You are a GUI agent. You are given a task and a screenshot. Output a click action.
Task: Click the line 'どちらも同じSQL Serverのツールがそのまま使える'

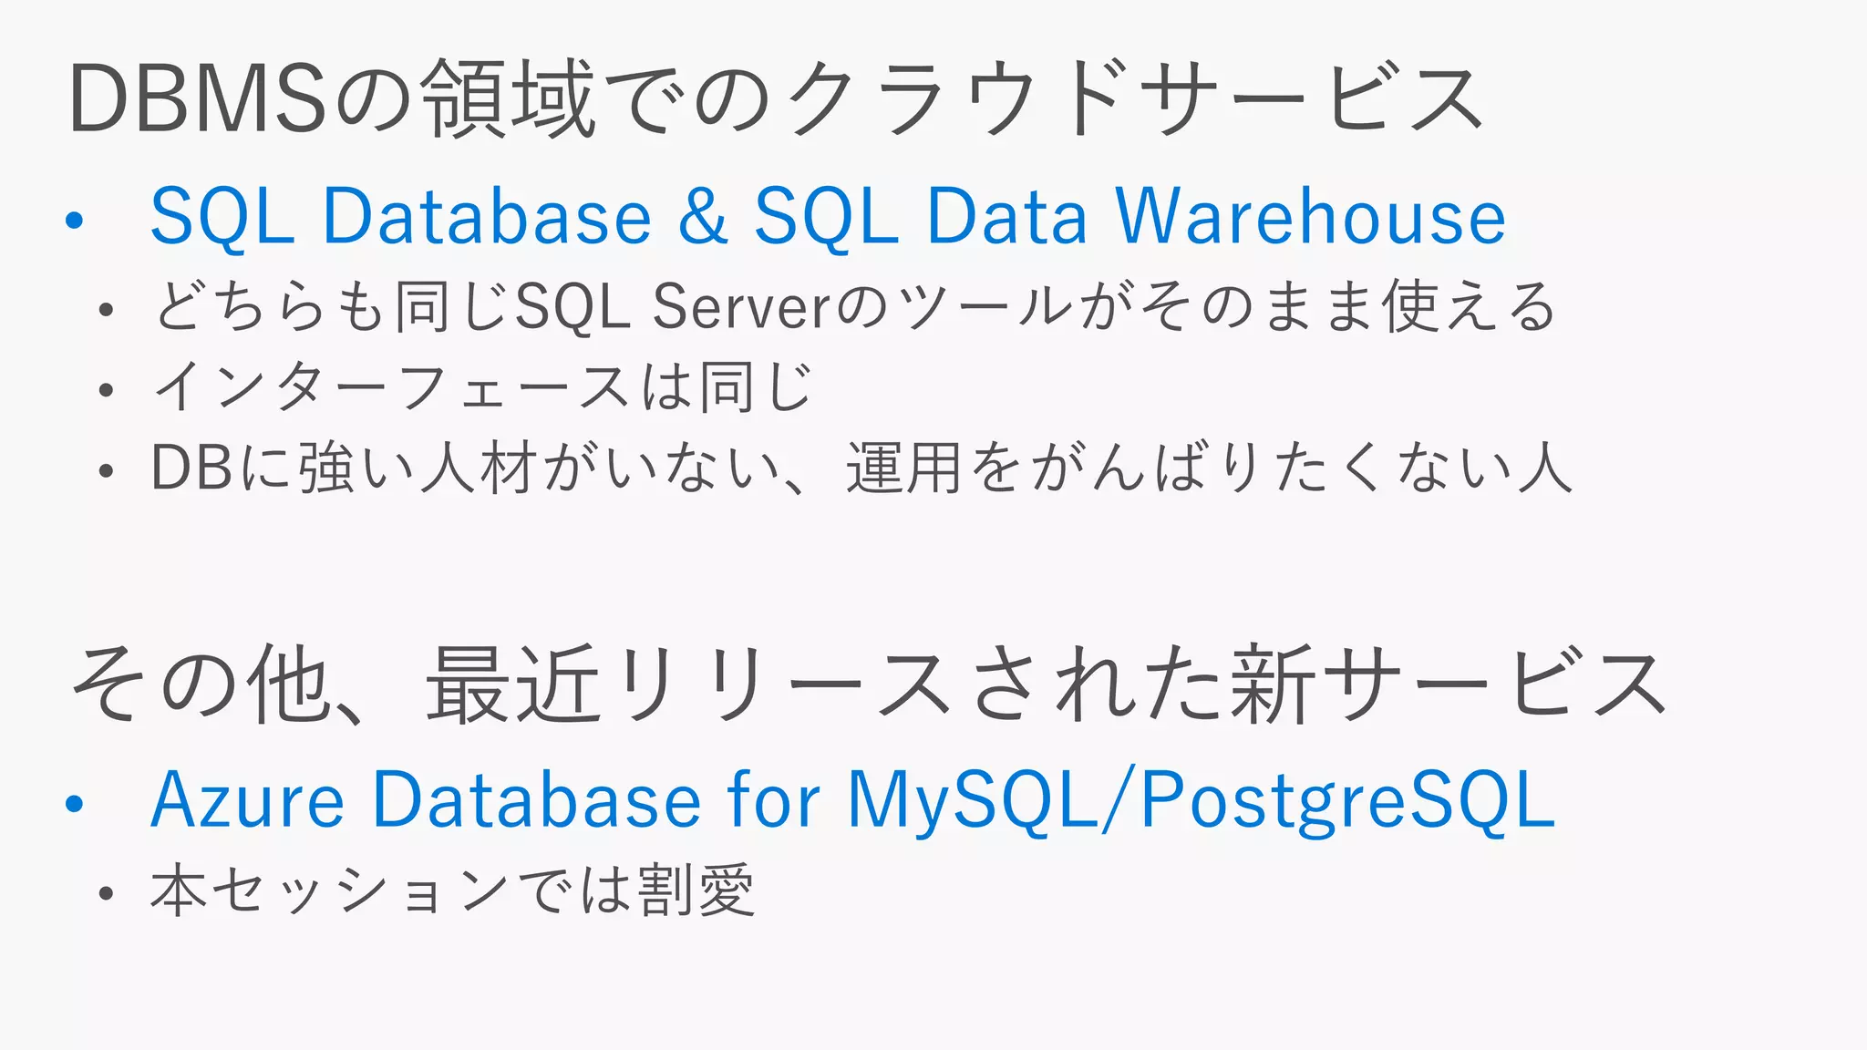pyautogui.click(x=855, y=306)
